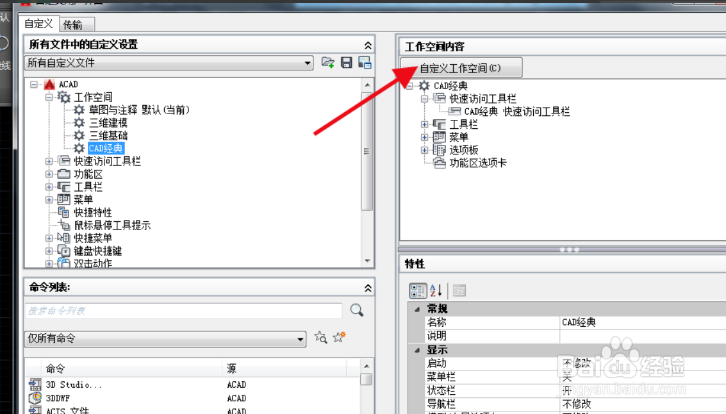This screenshot has width=726, height=414.
Task: Click the 启动 property value
Action: pos(643,363)
